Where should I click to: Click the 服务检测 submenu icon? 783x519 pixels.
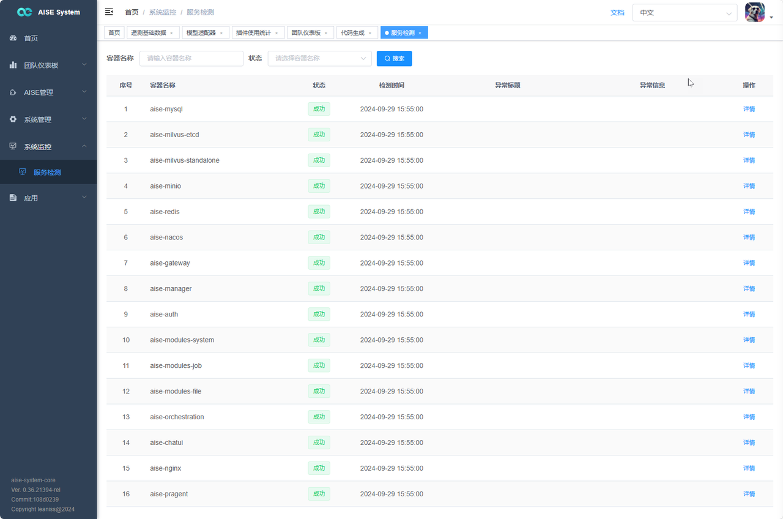[23, 172]
